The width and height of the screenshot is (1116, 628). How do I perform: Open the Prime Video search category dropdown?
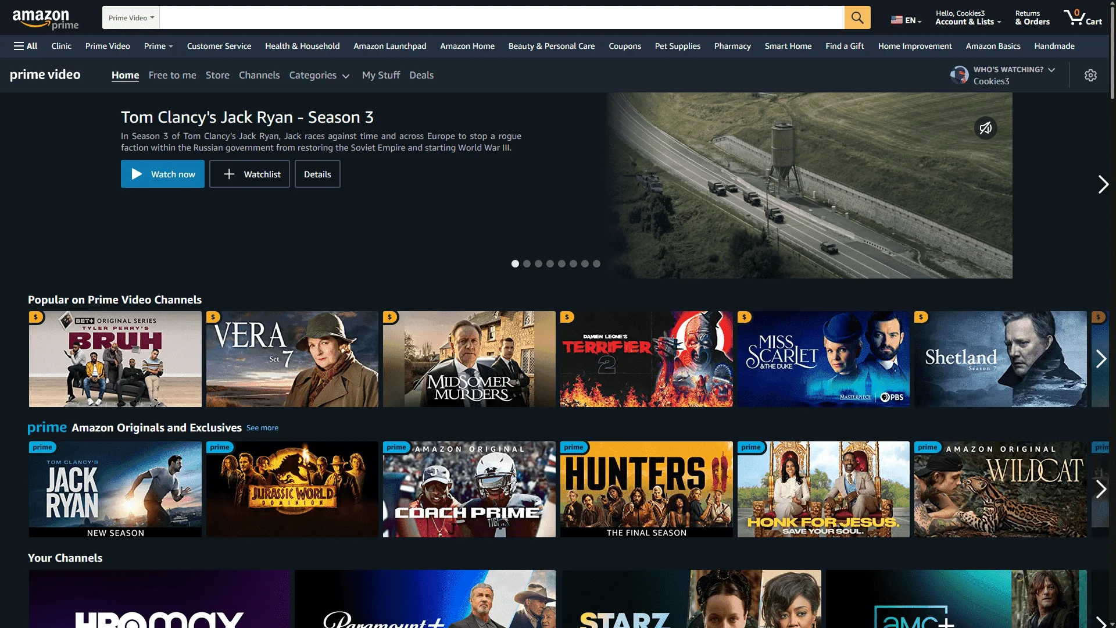[131, 17]
